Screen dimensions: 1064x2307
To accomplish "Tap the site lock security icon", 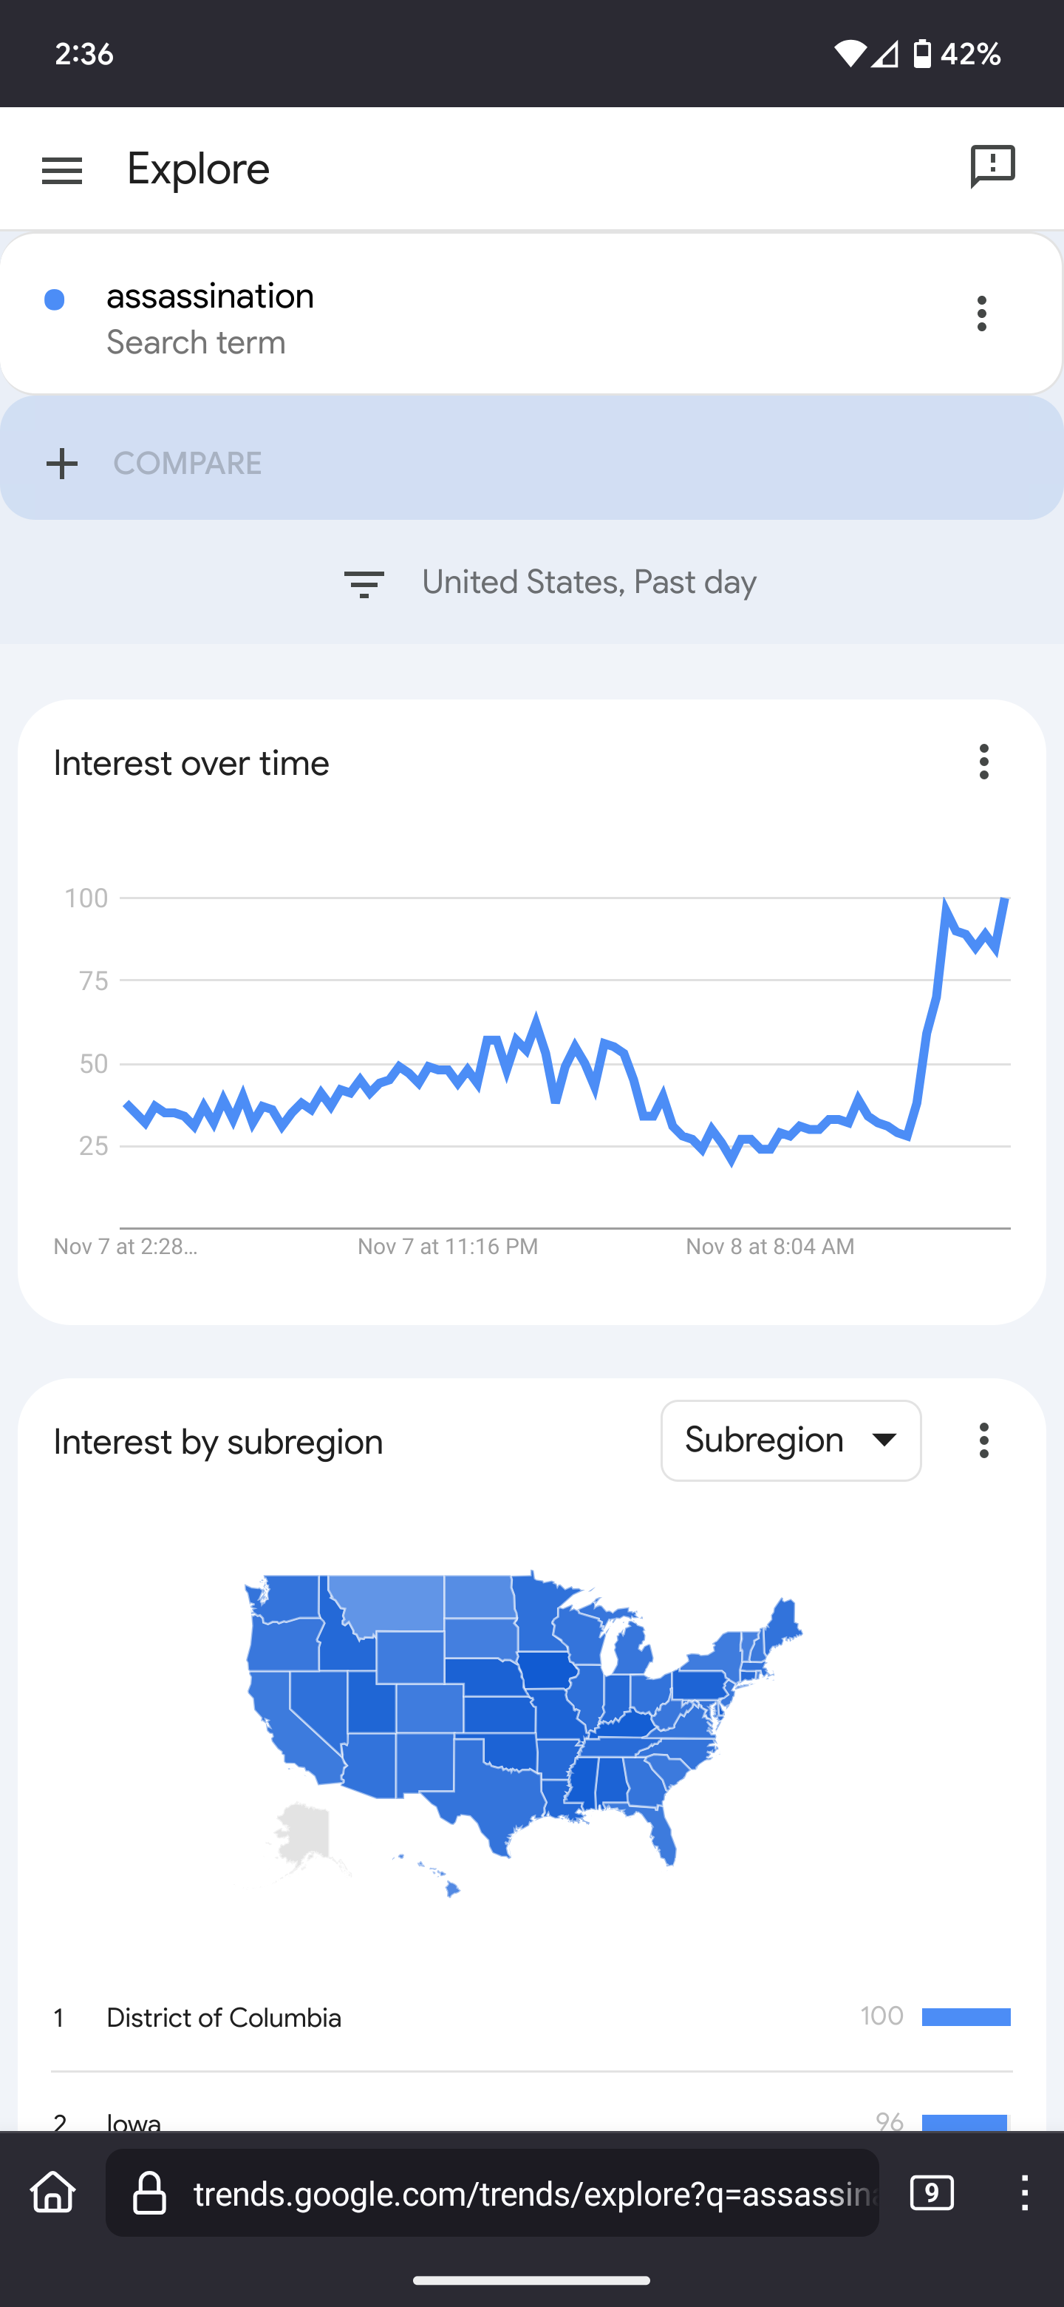I will [x=149, y=2192].
